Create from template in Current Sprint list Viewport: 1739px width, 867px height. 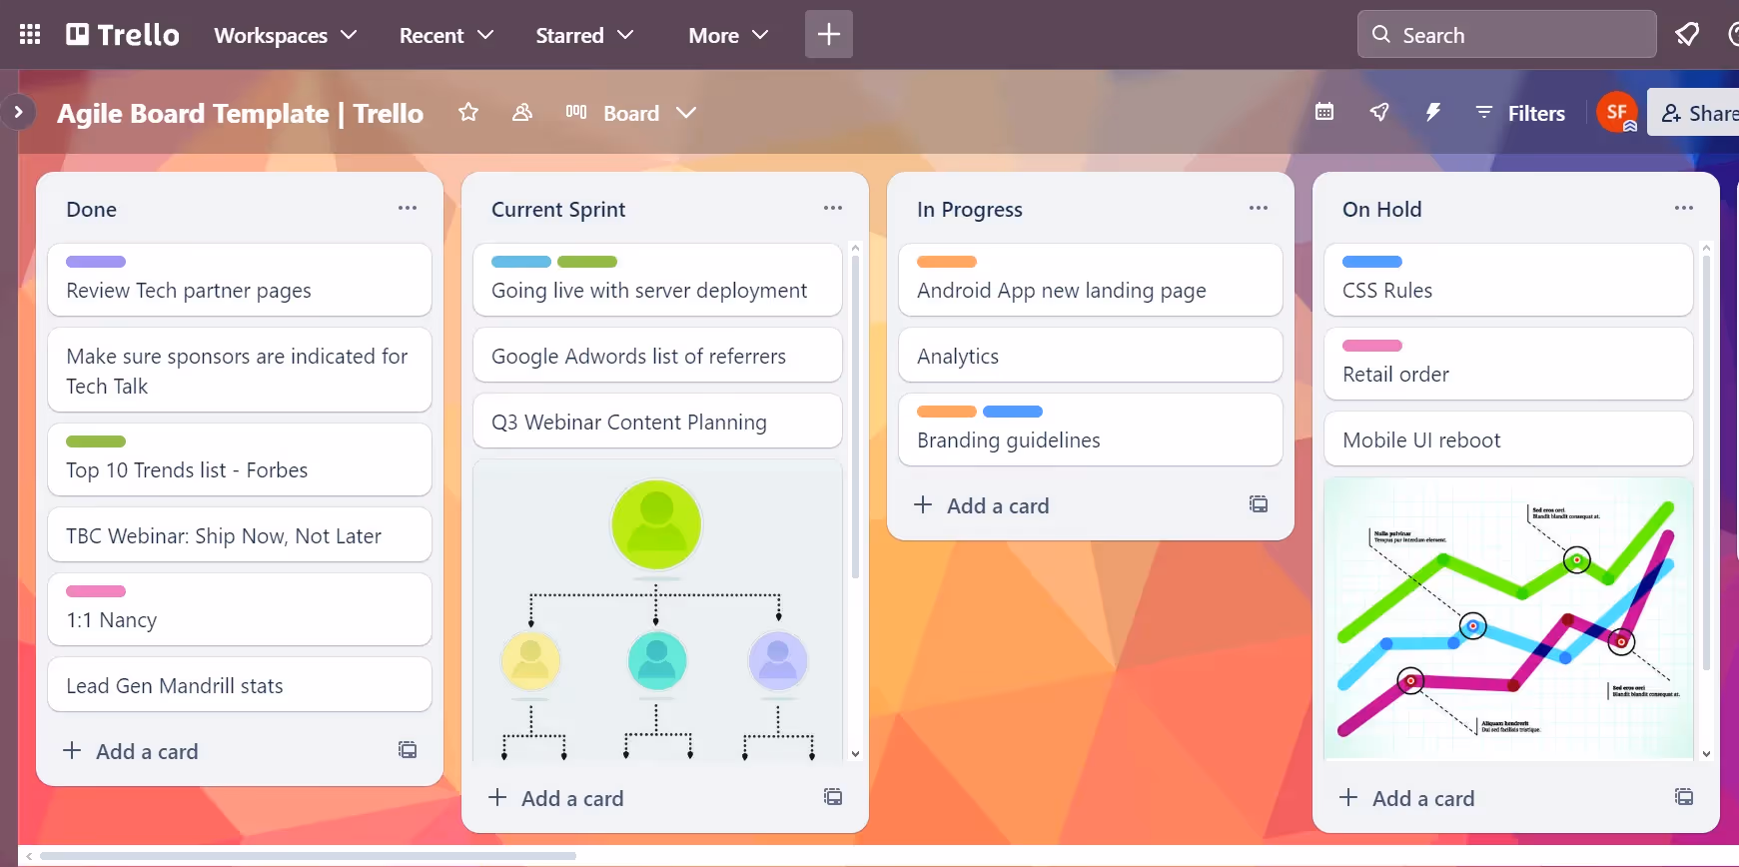pos(833,797)
